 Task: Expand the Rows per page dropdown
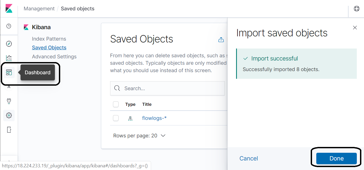139,136
